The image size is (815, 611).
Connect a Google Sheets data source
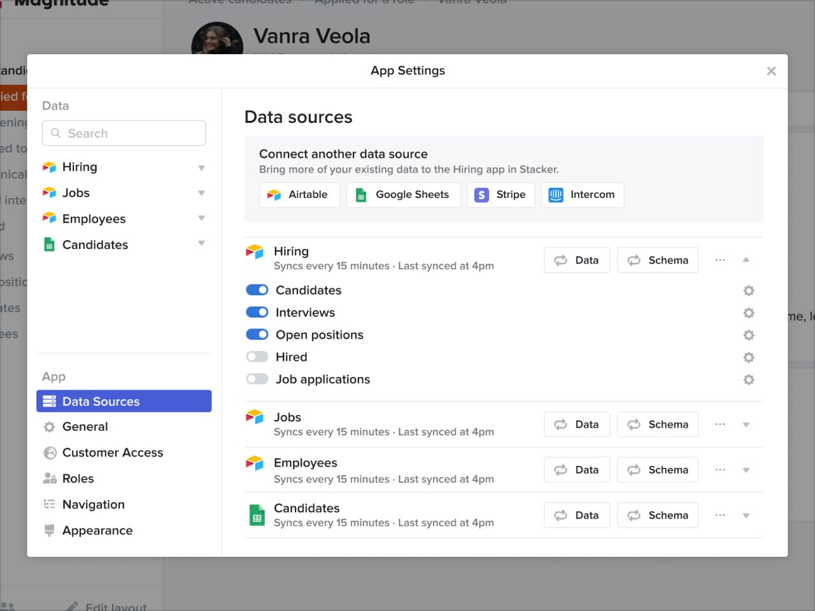pyautogui.click(x=403, y=195)
